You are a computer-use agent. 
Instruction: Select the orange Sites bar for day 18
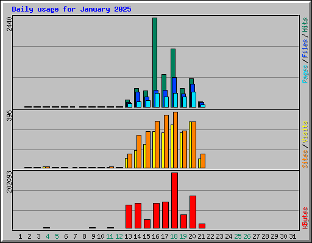coord(175,140)
